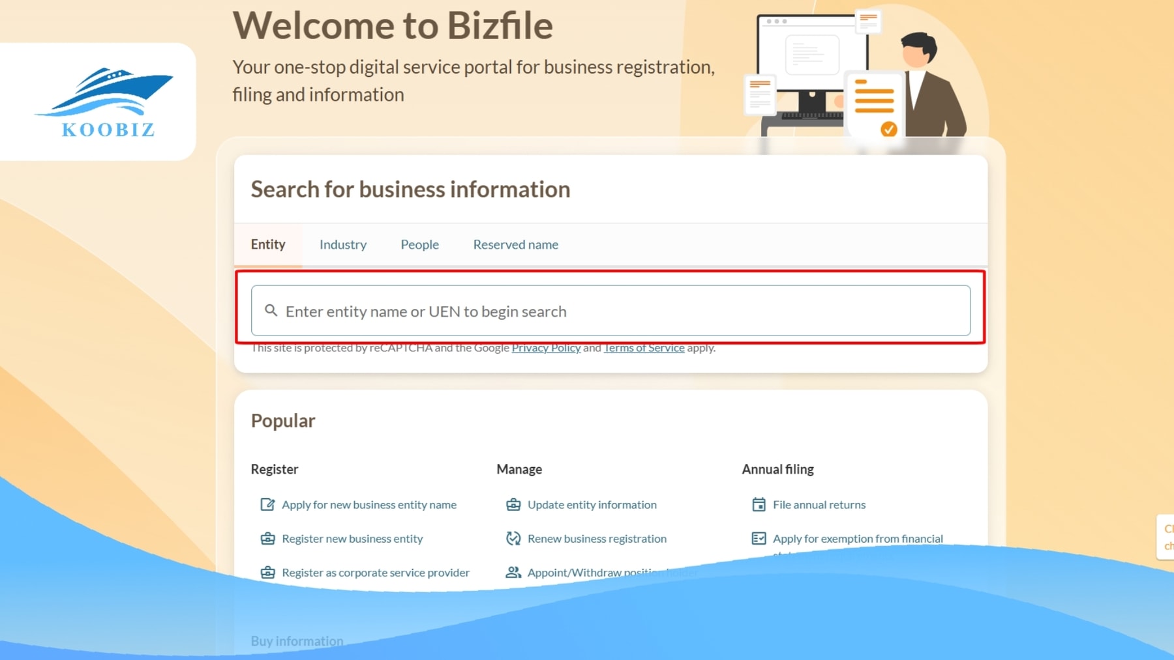
Task: Open the Terms of Service link
Action: 644,347
